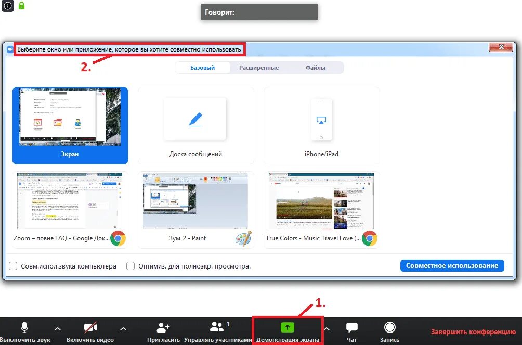Expand video options arrow next to camera

point(123,329)
